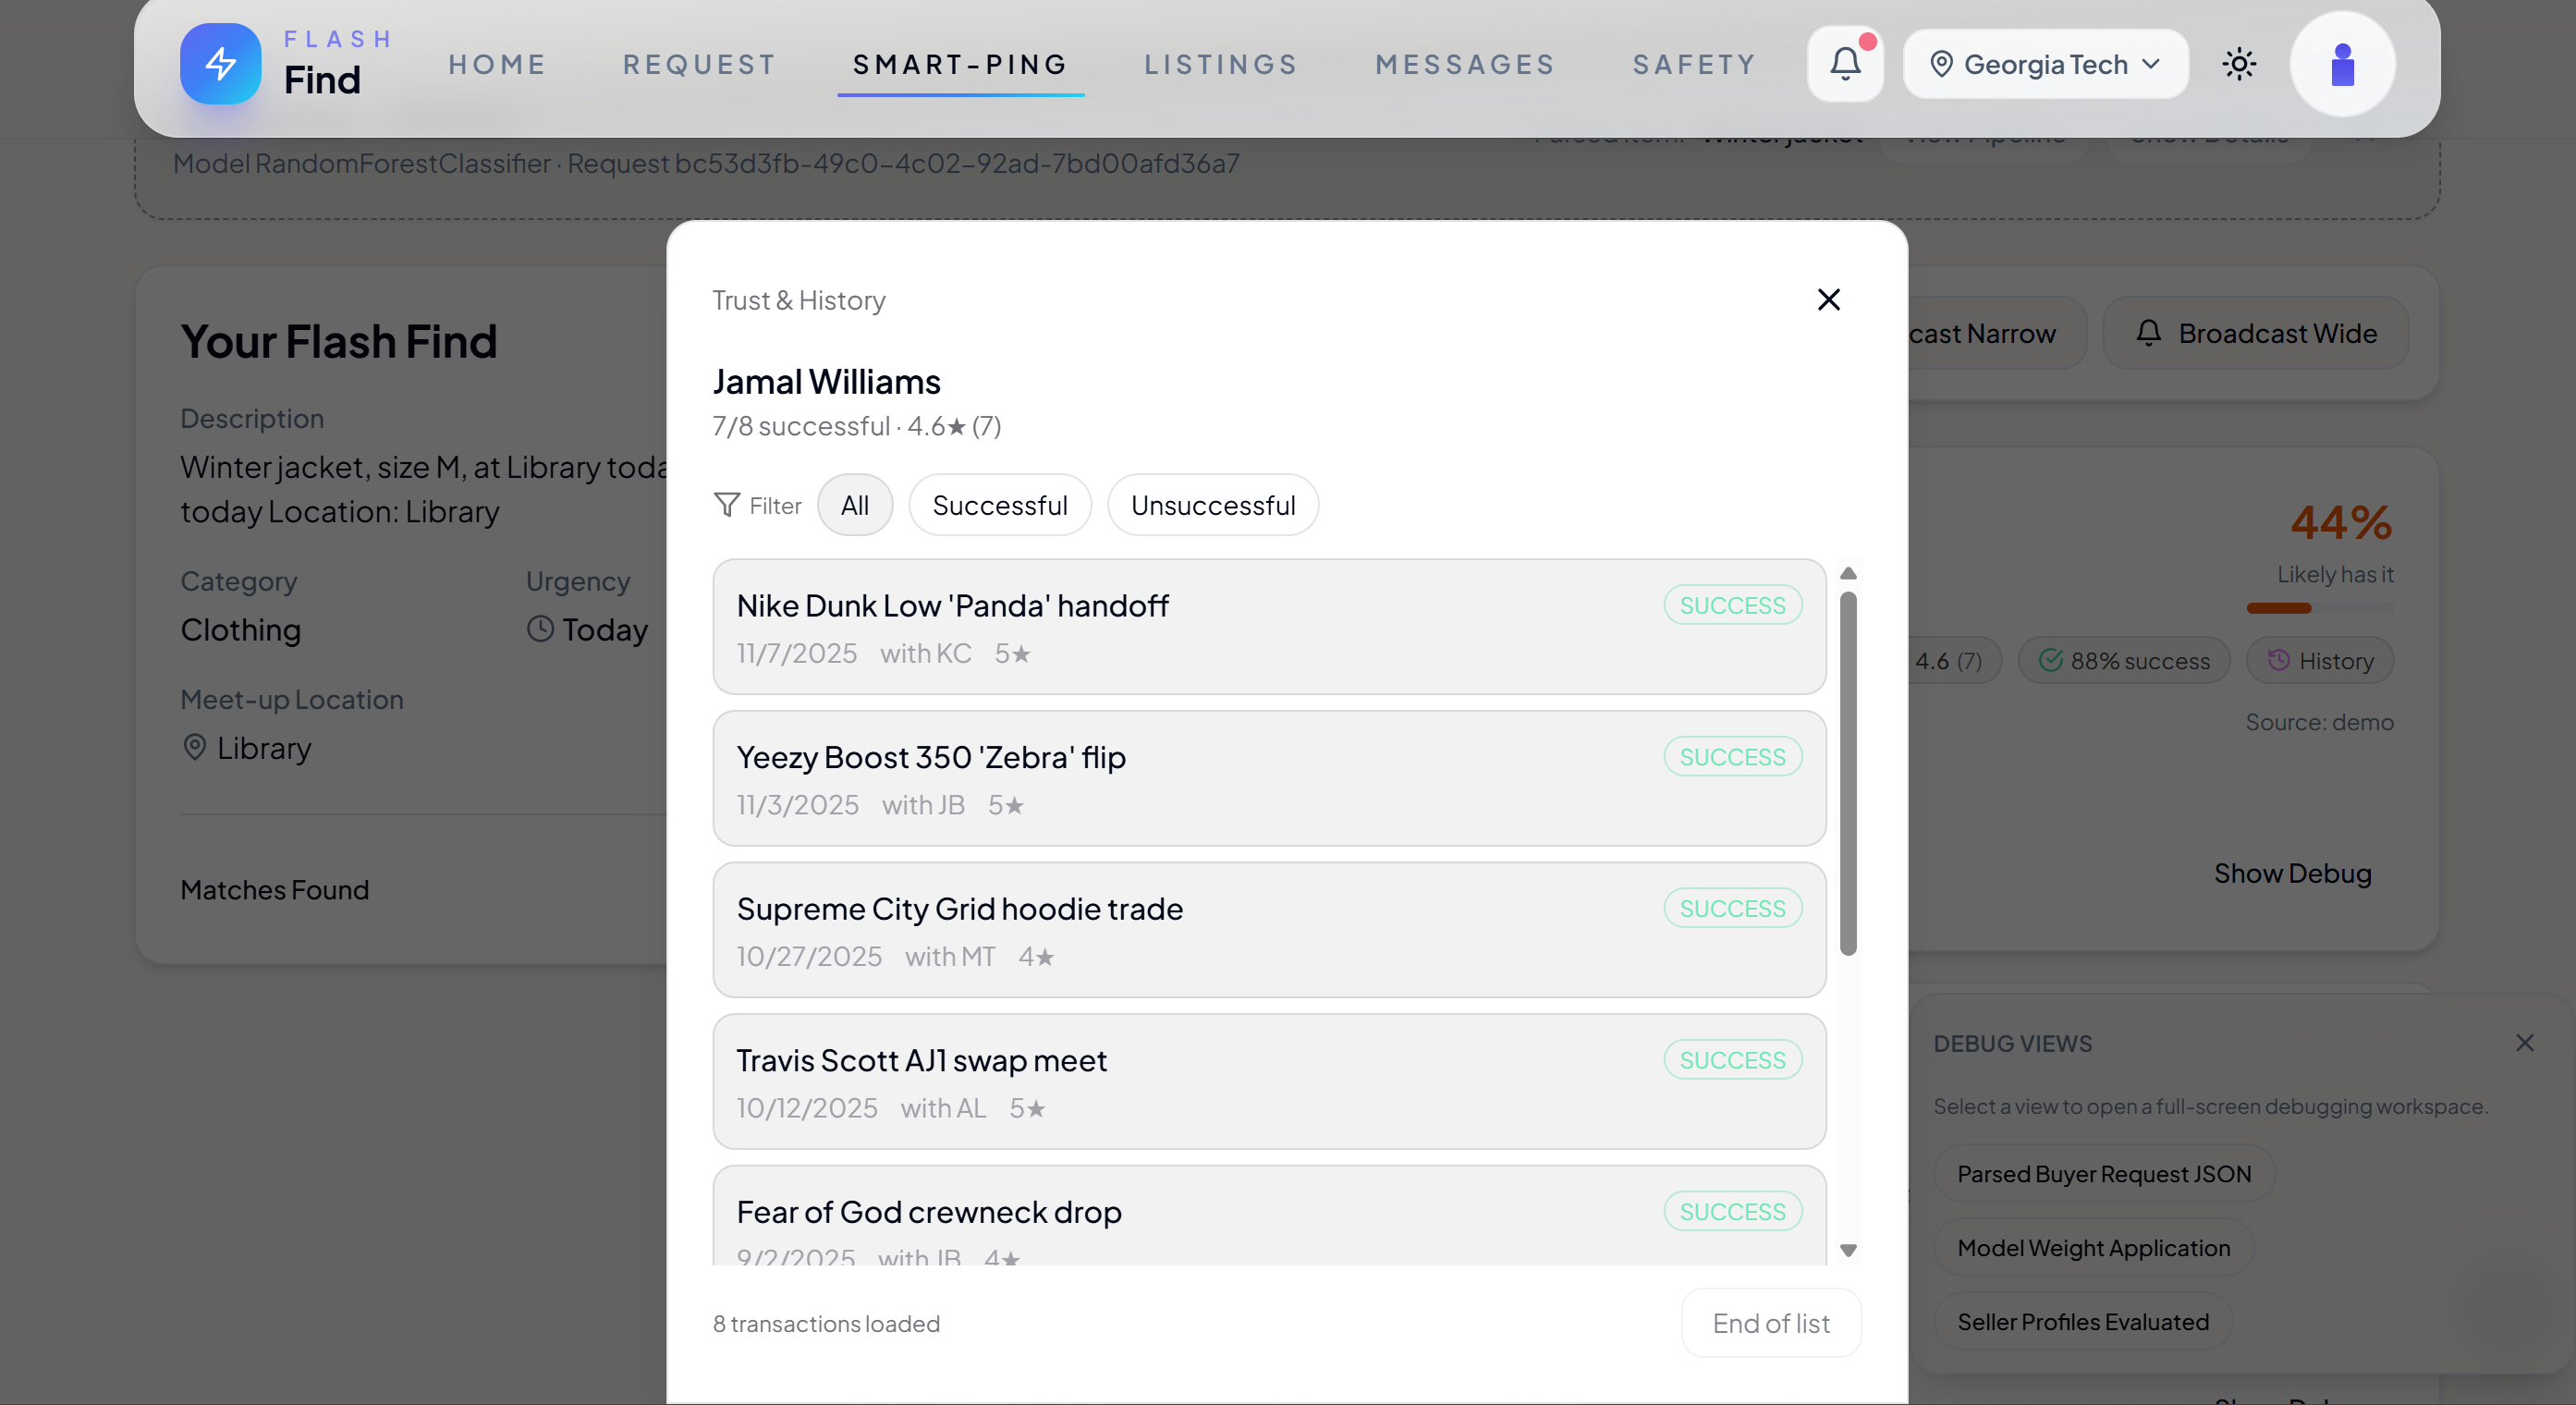The width and height of the screenshot is (2576, 1405).
Task: Open the Messages nav tab
Action: point(1464,64)
